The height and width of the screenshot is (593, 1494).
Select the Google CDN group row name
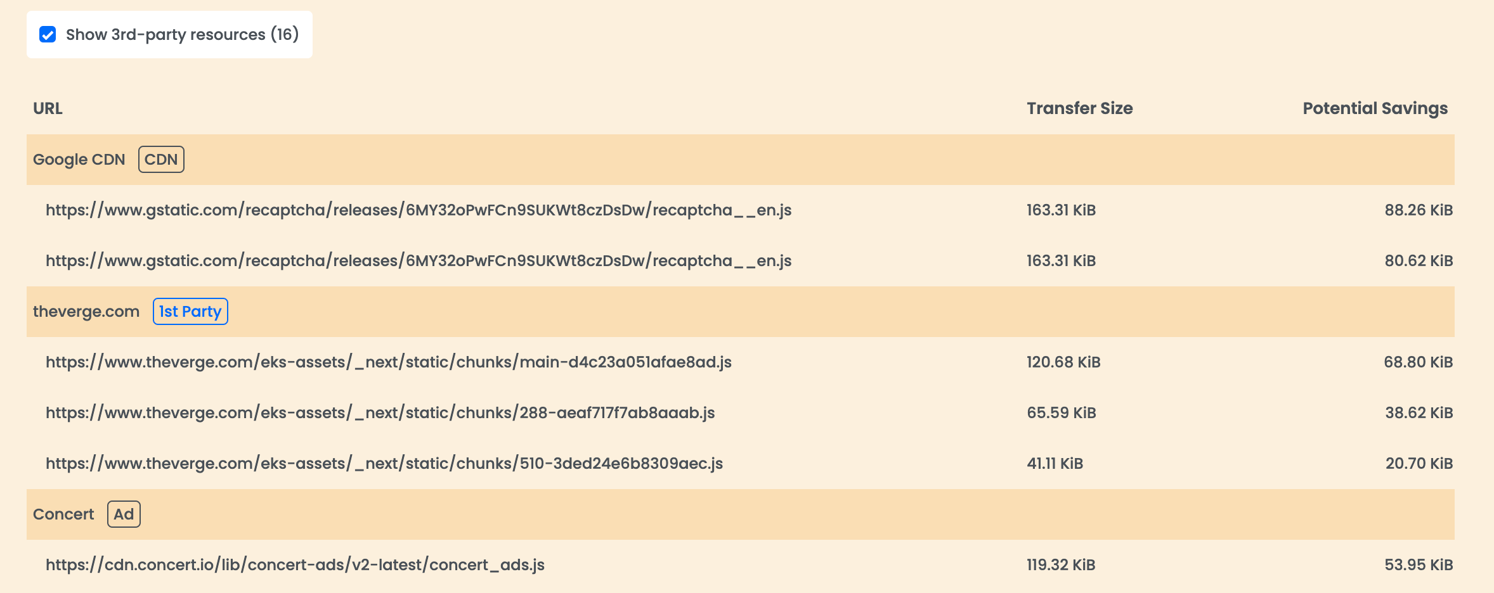point(79,160)
